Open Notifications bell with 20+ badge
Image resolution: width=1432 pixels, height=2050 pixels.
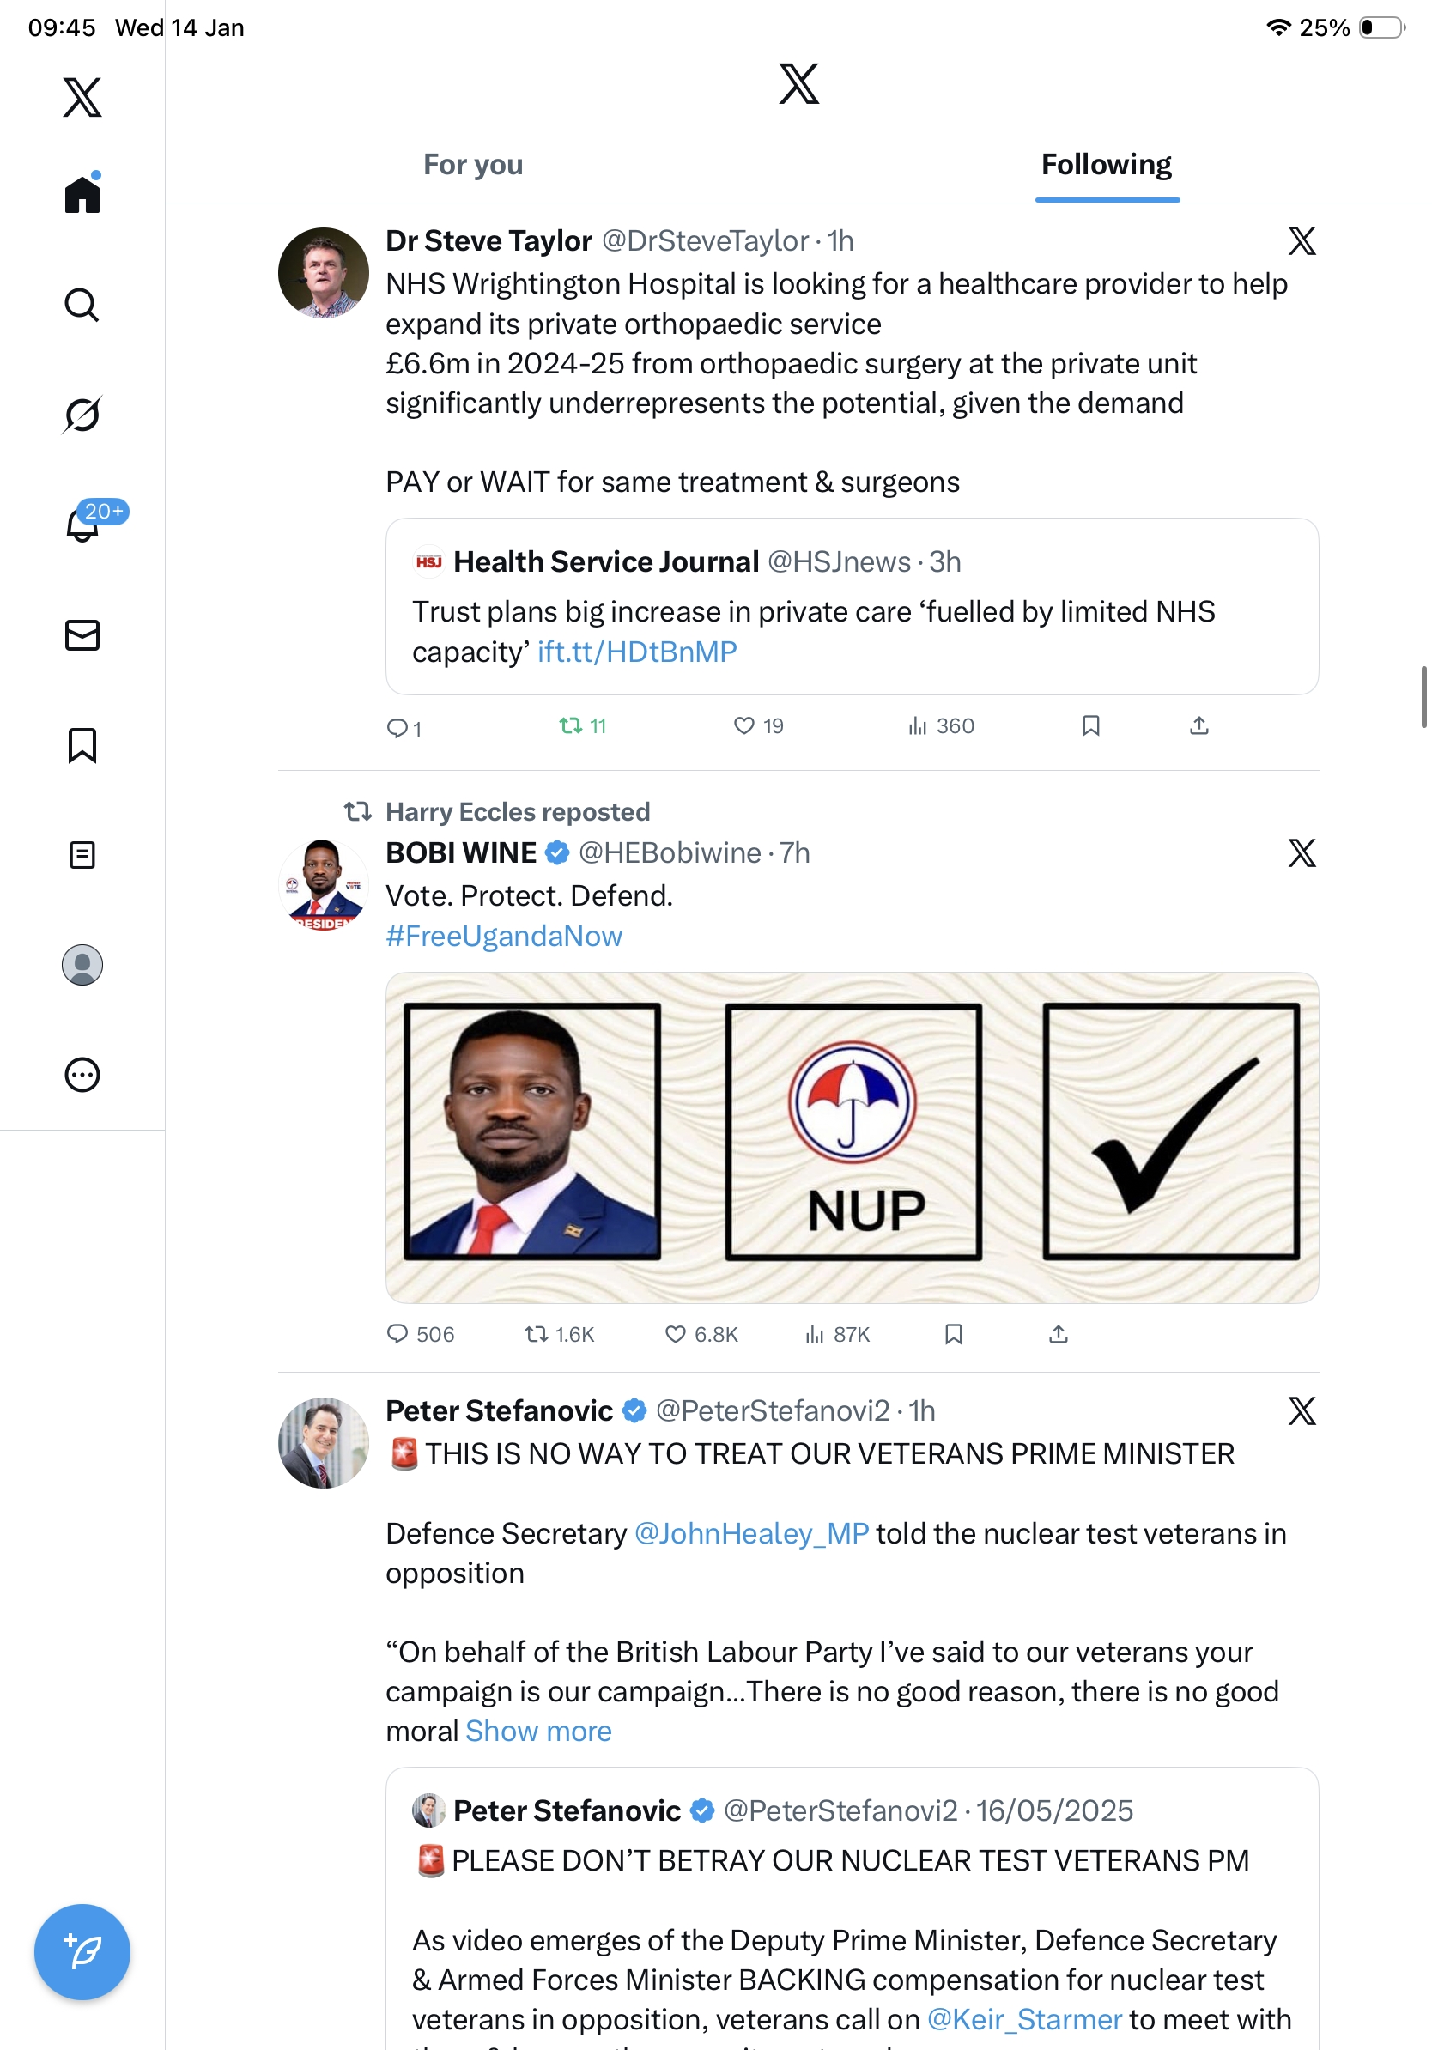(x=83, y=525)
